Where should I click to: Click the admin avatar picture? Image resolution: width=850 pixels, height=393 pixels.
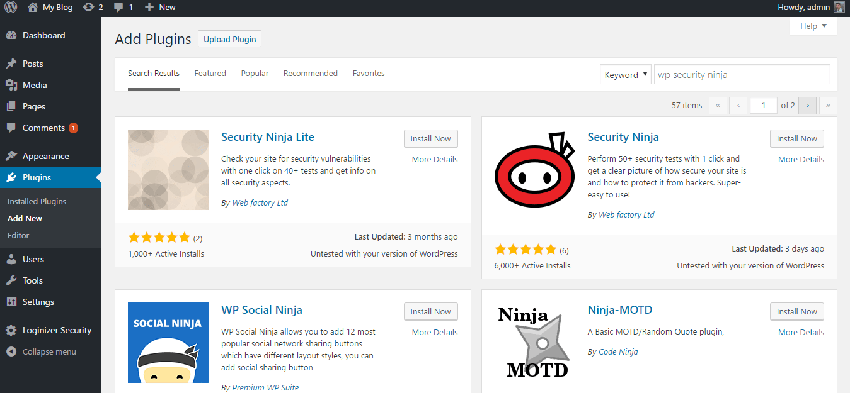pyautogui.click(x=839, y=8)
